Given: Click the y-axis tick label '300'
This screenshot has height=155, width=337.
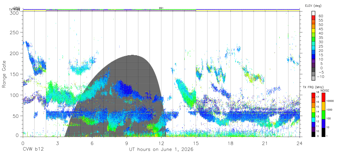Looking at the screenshot, I should pos(14,13).
